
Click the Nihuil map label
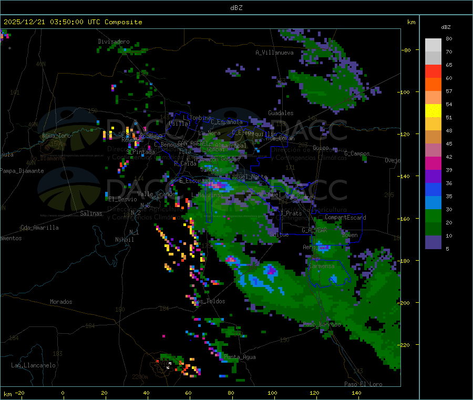point(124,240)
